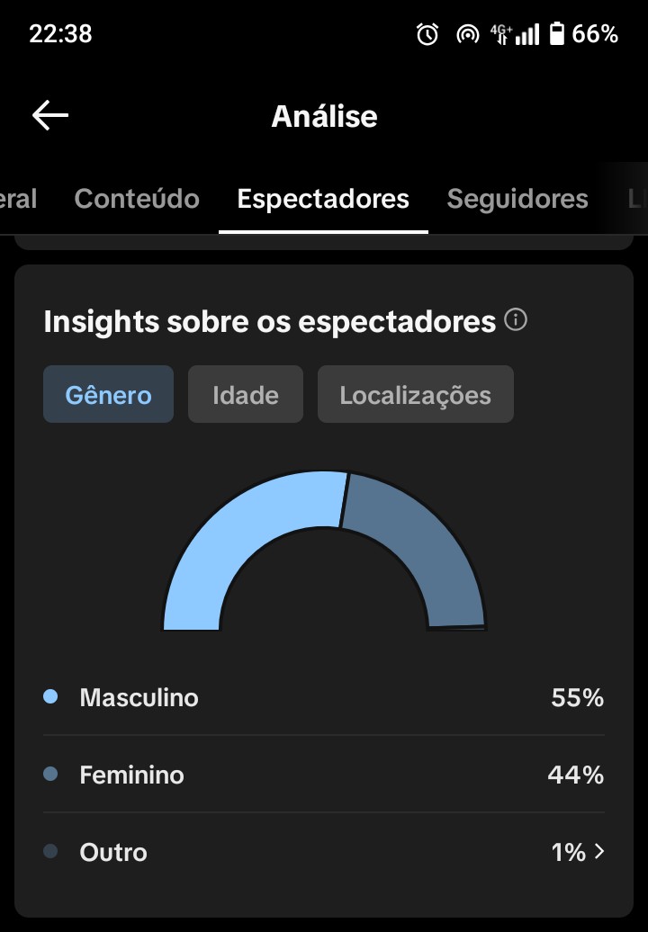Tap the 4G+ signal strength icon

[x=514, y=34]
